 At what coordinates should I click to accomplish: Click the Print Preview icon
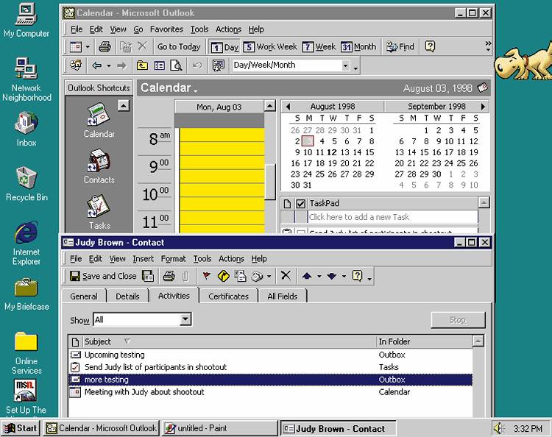(x=176, y=65)
